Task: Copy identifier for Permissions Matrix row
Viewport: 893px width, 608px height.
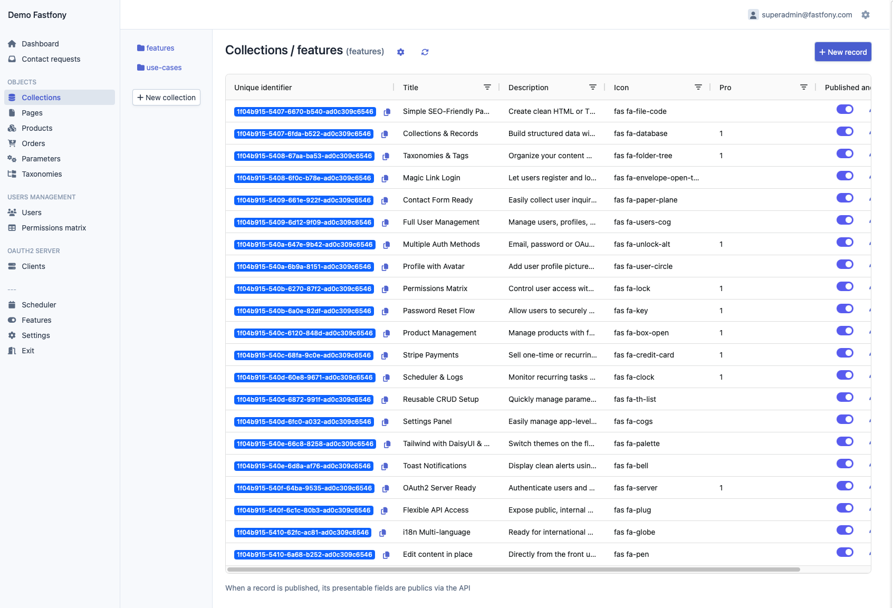Action: pyautogui.click(x=385, y=289)
